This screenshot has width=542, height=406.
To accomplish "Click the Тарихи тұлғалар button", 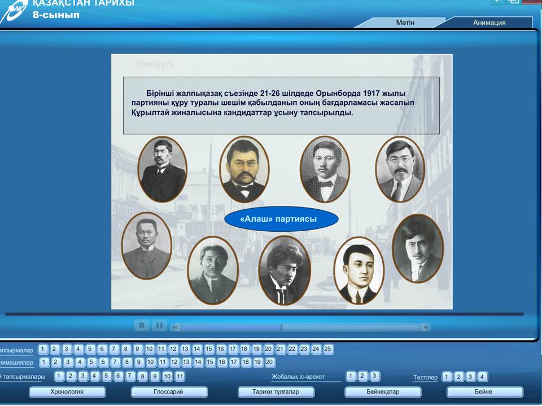I will (276, 392).
